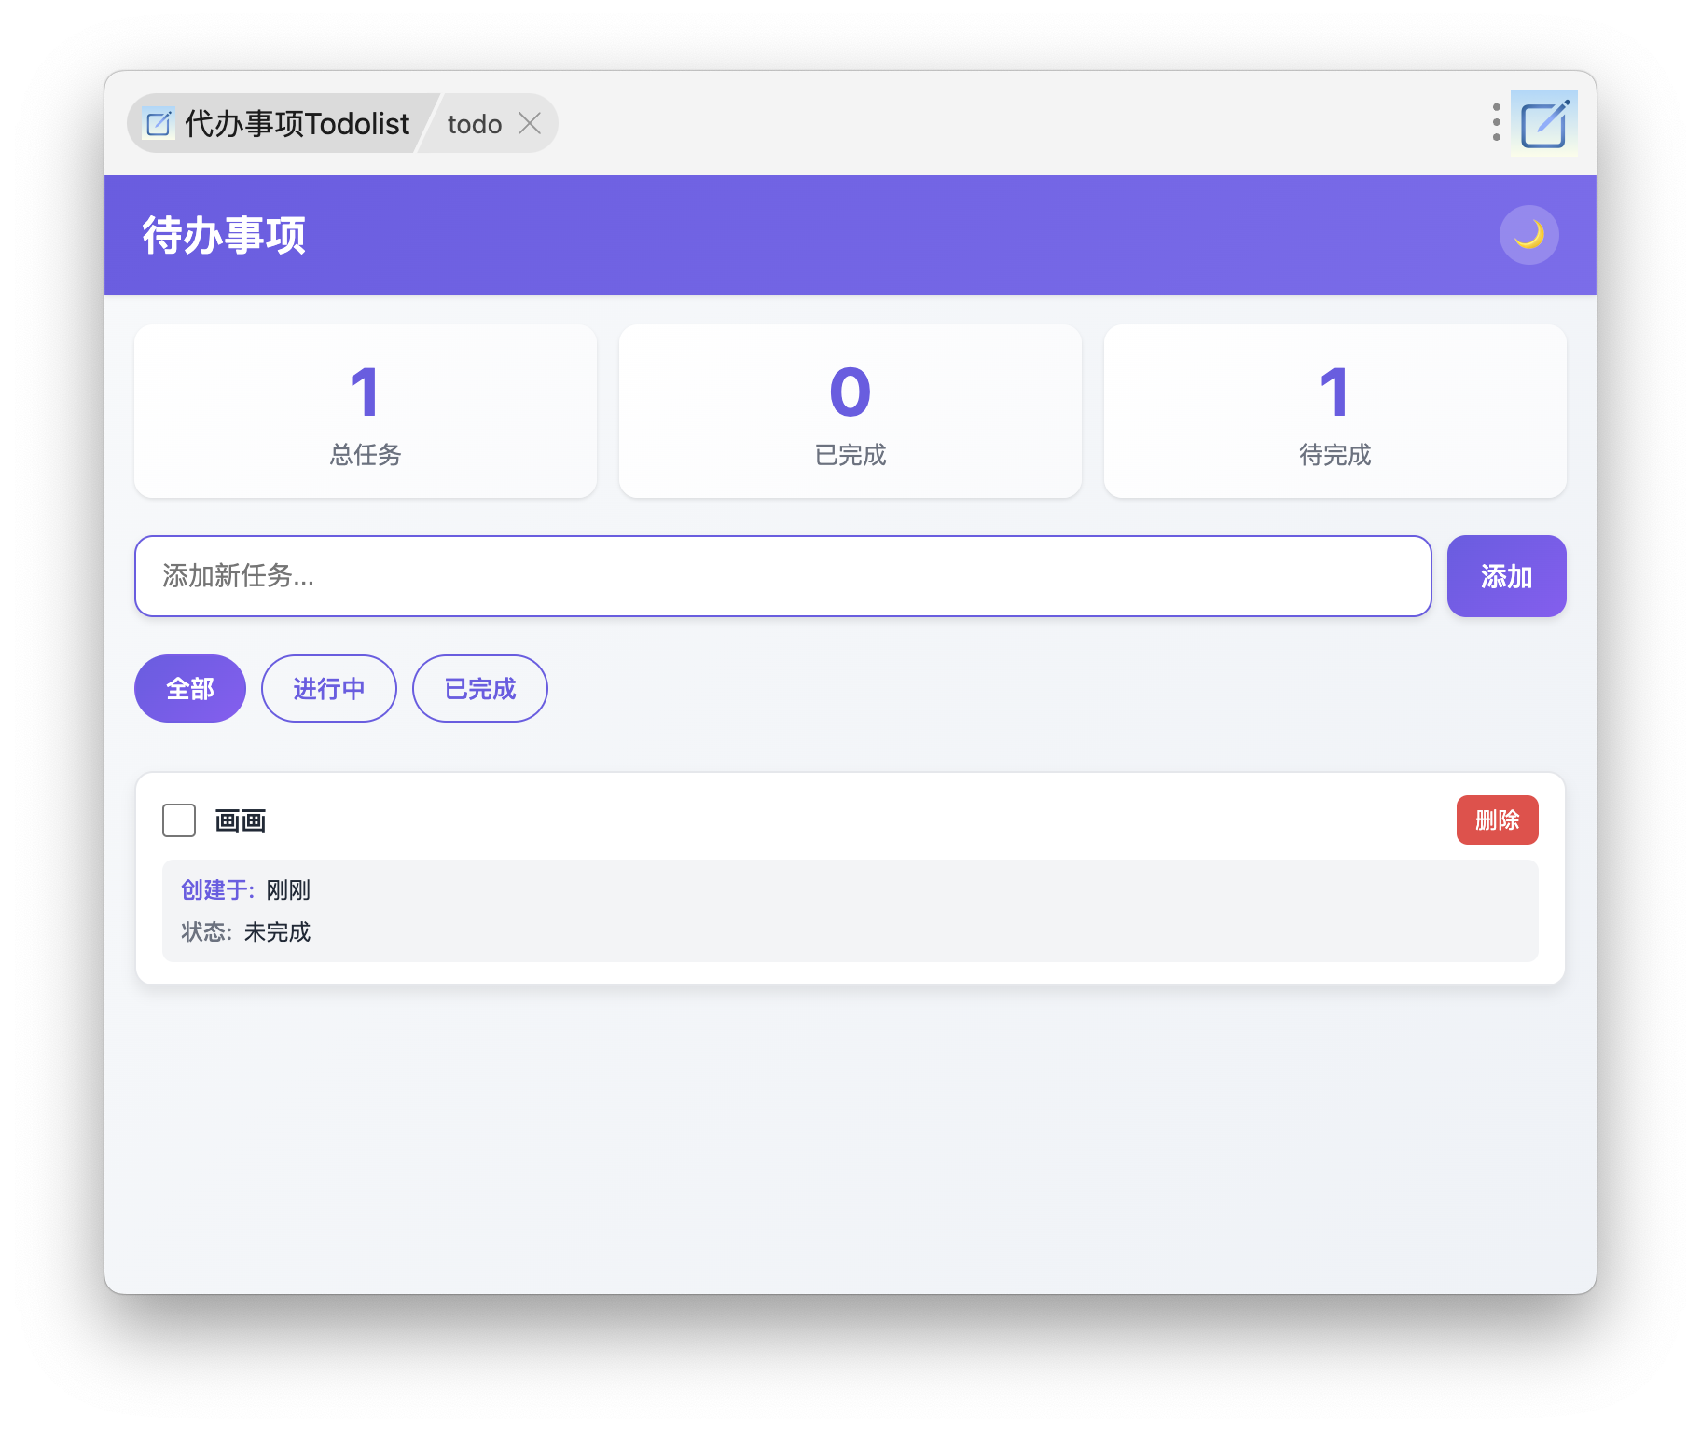Switch to the todo tab
The height and width of the screenshot is (1432, 1701).
coord(475,124)
